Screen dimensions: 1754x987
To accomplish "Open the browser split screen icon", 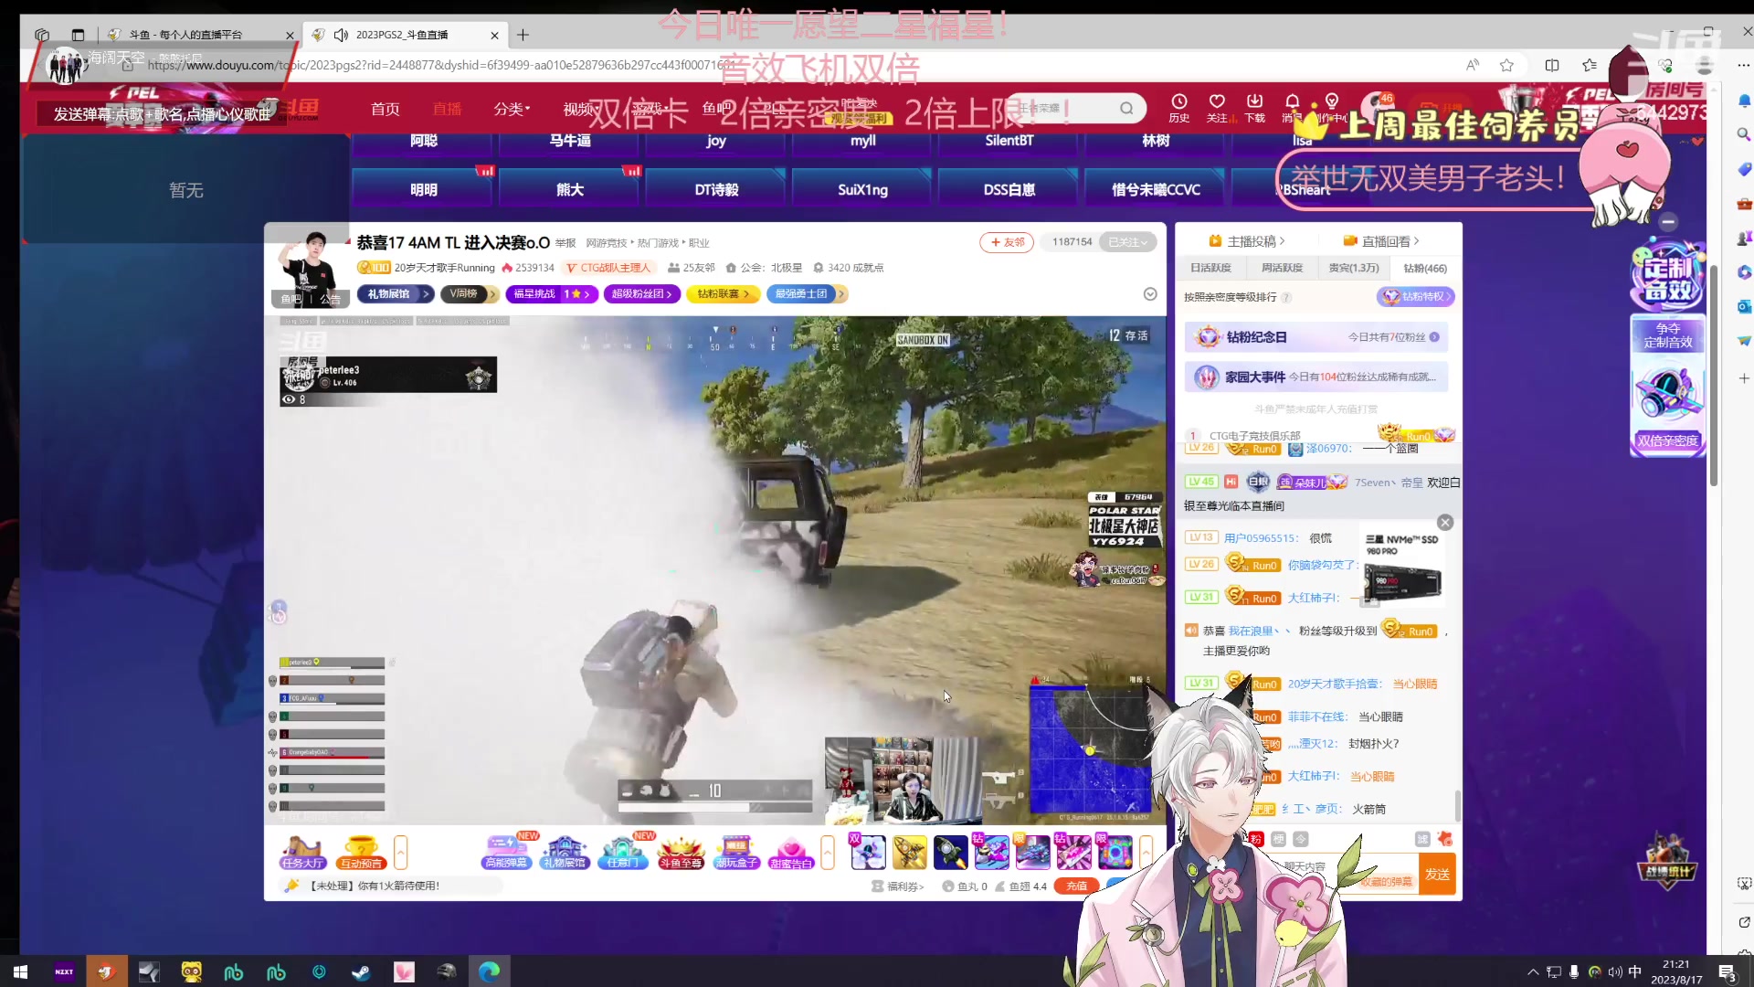I will (x=1552, y=65).
